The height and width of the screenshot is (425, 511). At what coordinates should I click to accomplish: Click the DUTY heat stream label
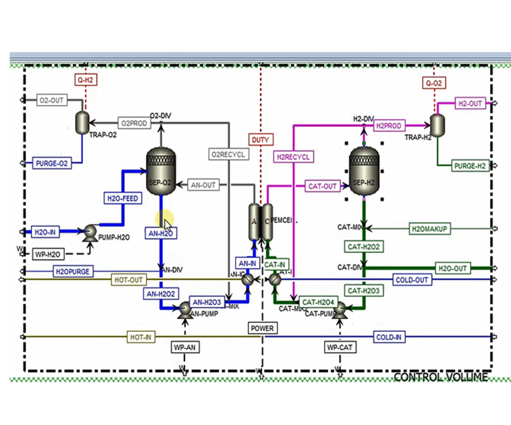coord(260,140)
